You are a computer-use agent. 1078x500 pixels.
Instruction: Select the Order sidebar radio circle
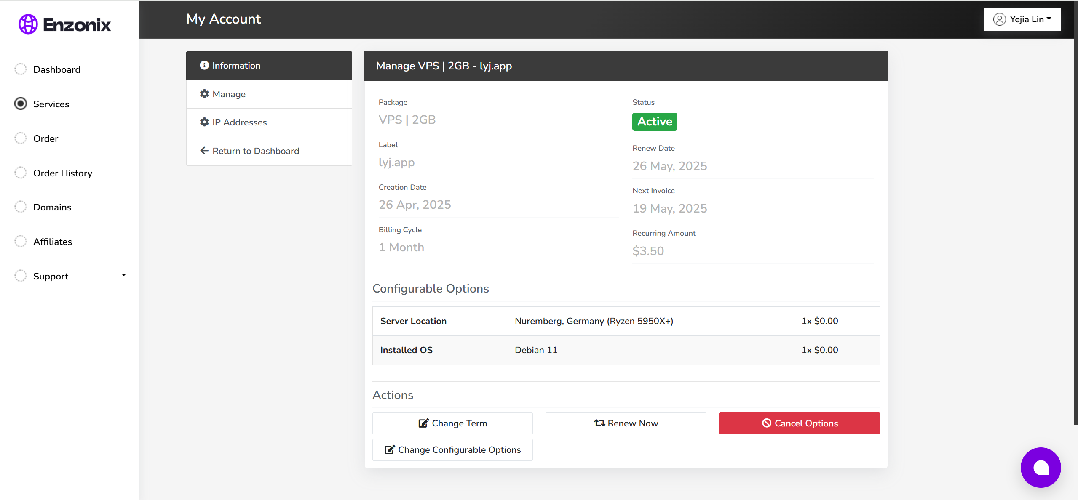pos(20,138)
